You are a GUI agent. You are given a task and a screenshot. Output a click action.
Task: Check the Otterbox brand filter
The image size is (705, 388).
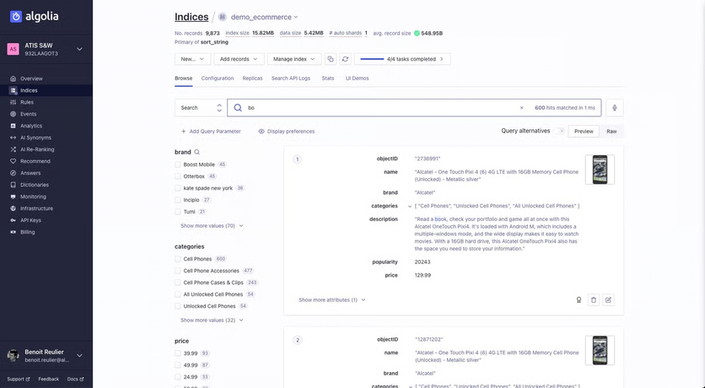[x=178, y=176]
